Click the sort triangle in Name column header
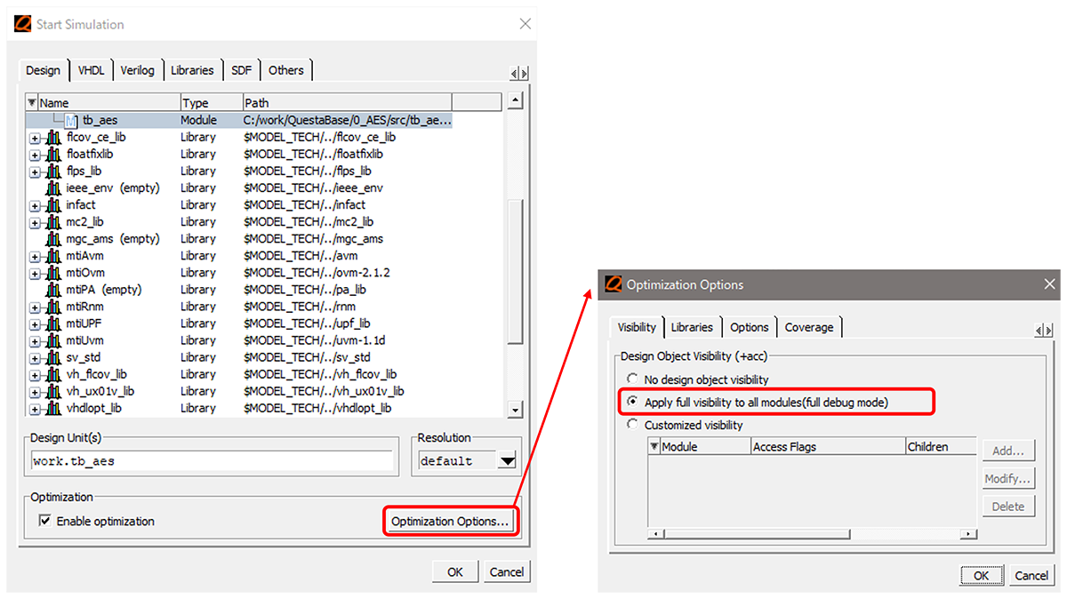1067x599 pixels. tap(32, 102)
